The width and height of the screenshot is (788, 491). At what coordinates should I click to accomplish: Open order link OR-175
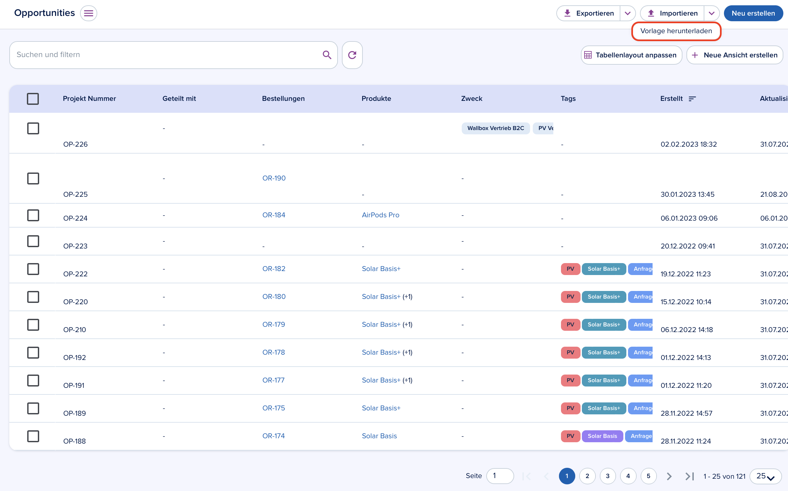coord(274,408)
